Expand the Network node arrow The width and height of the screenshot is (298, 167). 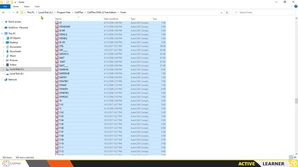pos(2,80)
